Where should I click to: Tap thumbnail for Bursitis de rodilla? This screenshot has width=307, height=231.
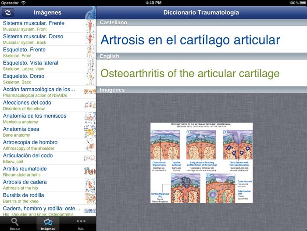pyautogui.click(x=90, y=198)
